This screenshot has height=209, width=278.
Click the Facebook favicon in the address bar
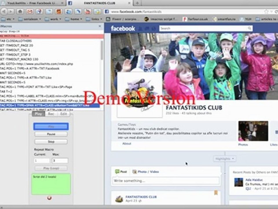pyautogui.click(x=107, y=12)
